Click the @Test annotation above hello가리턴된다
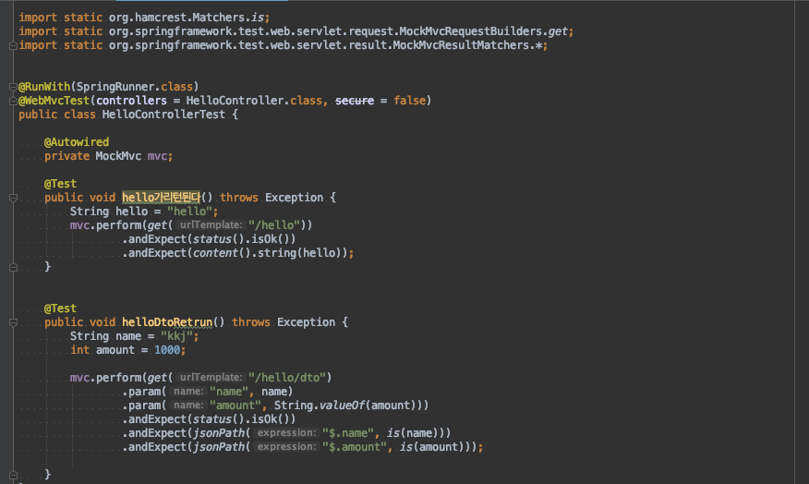This screenshot has height=484, width=809. (x=60, y=184)
